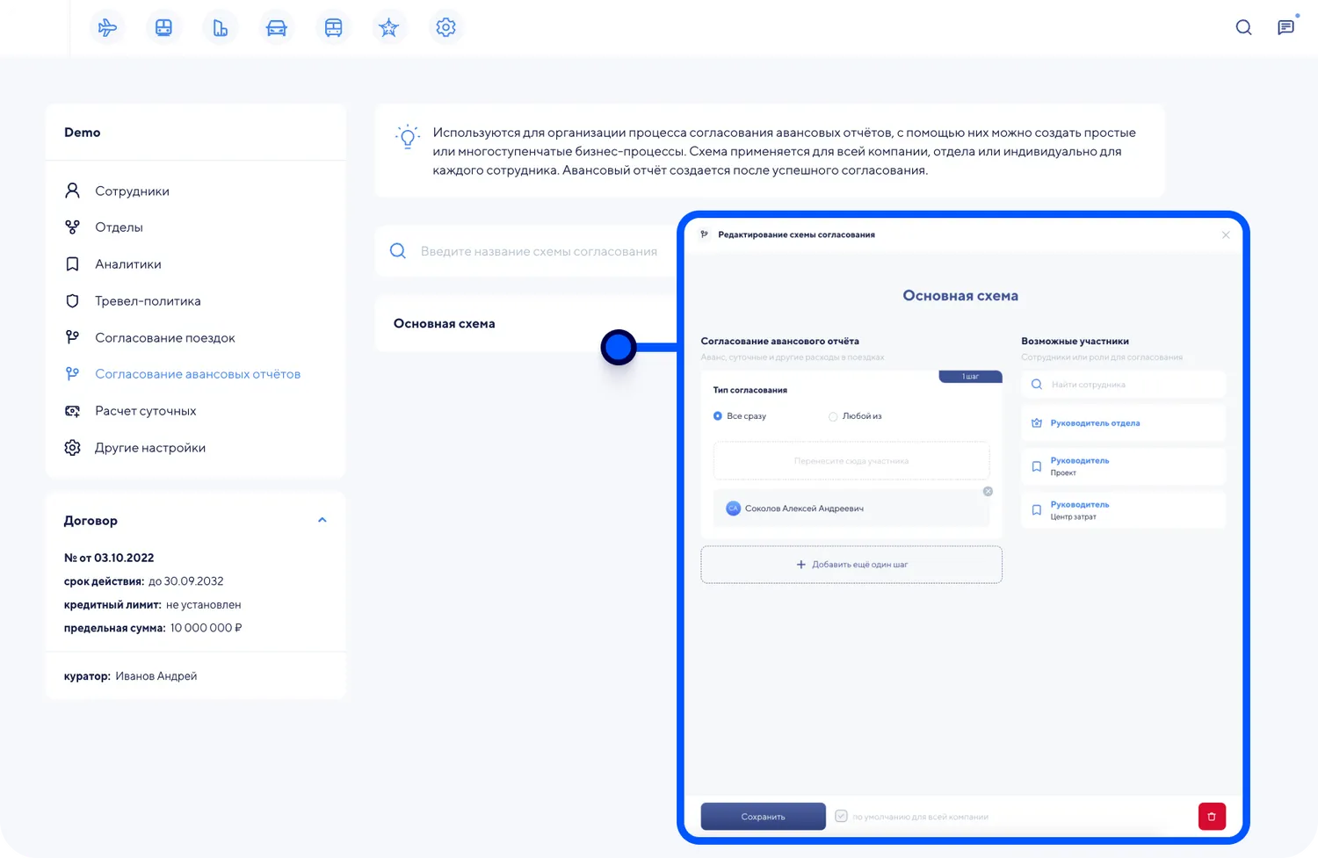Open the car transfer icon
This screenshot has width=1318, height=858.
276,28
